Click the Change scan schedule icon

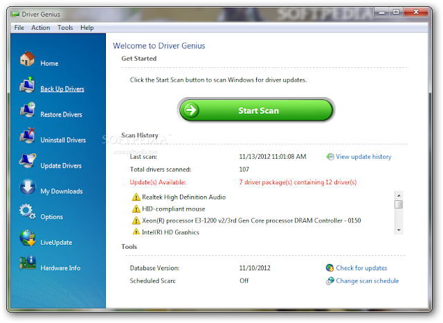coord(329,281)
